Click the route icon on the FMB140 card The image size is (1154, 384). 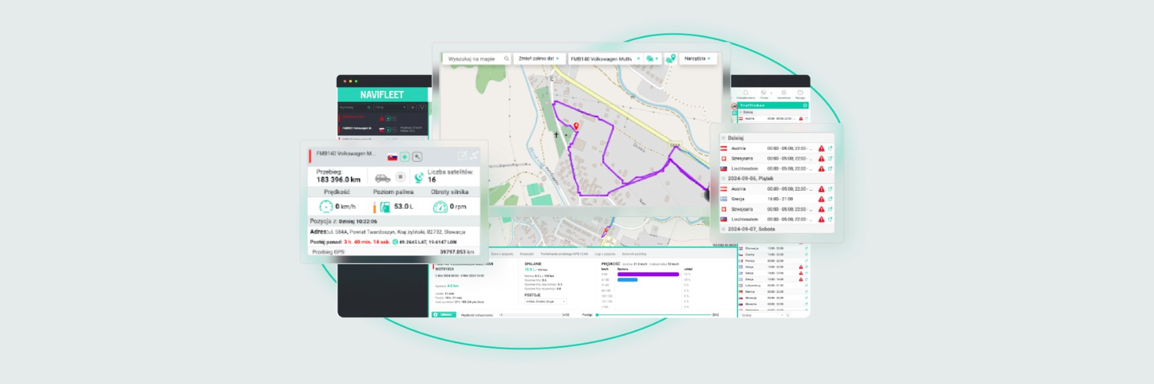click(x=474, y=156)
